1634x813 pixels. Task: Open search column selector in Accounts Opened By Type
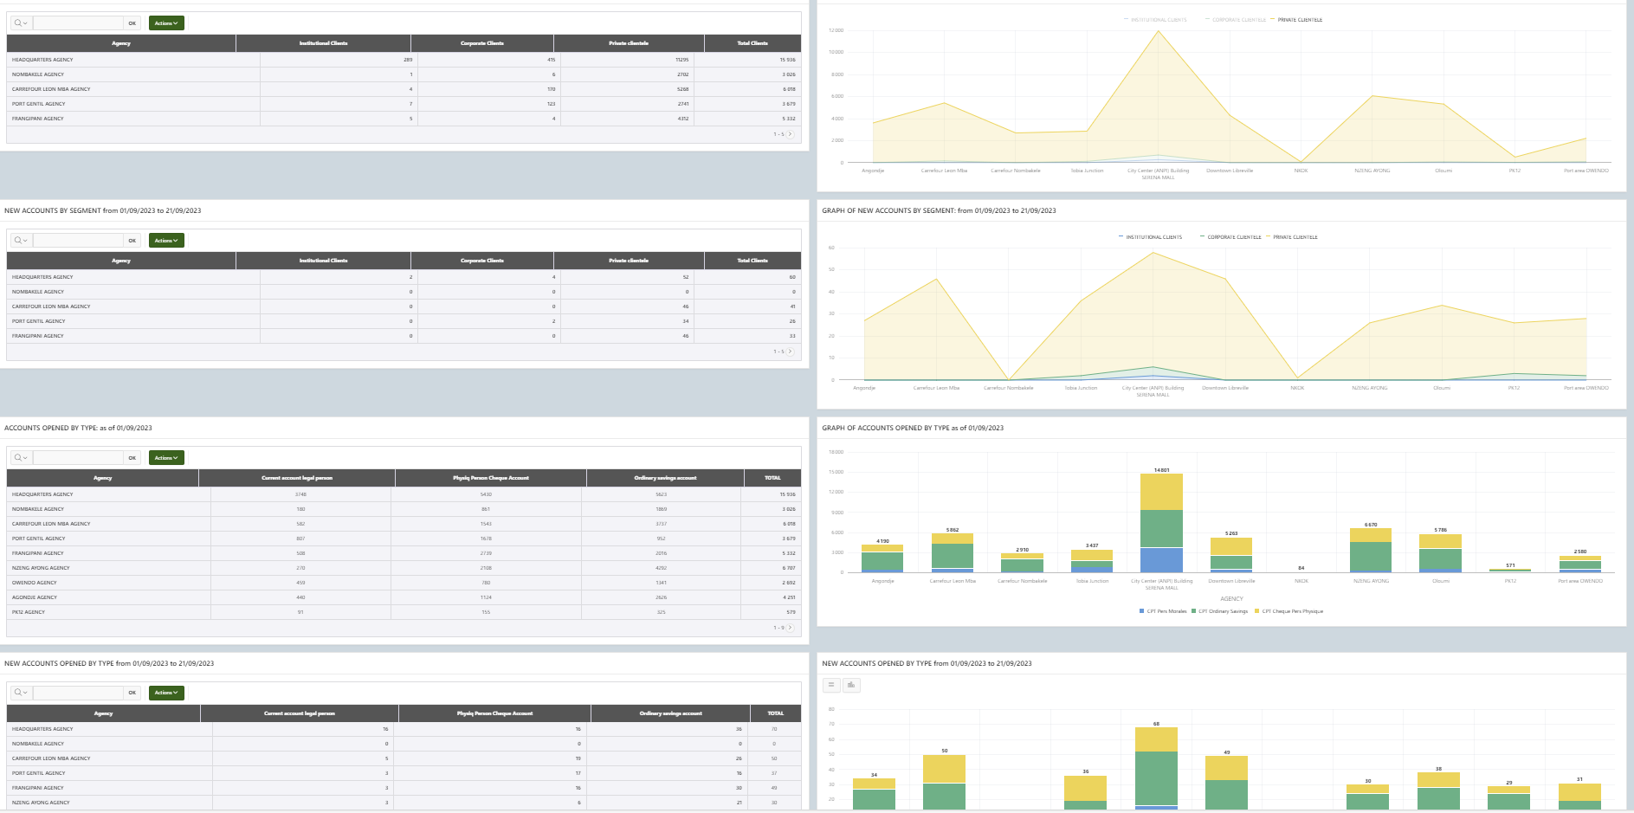tap(21, 458)
